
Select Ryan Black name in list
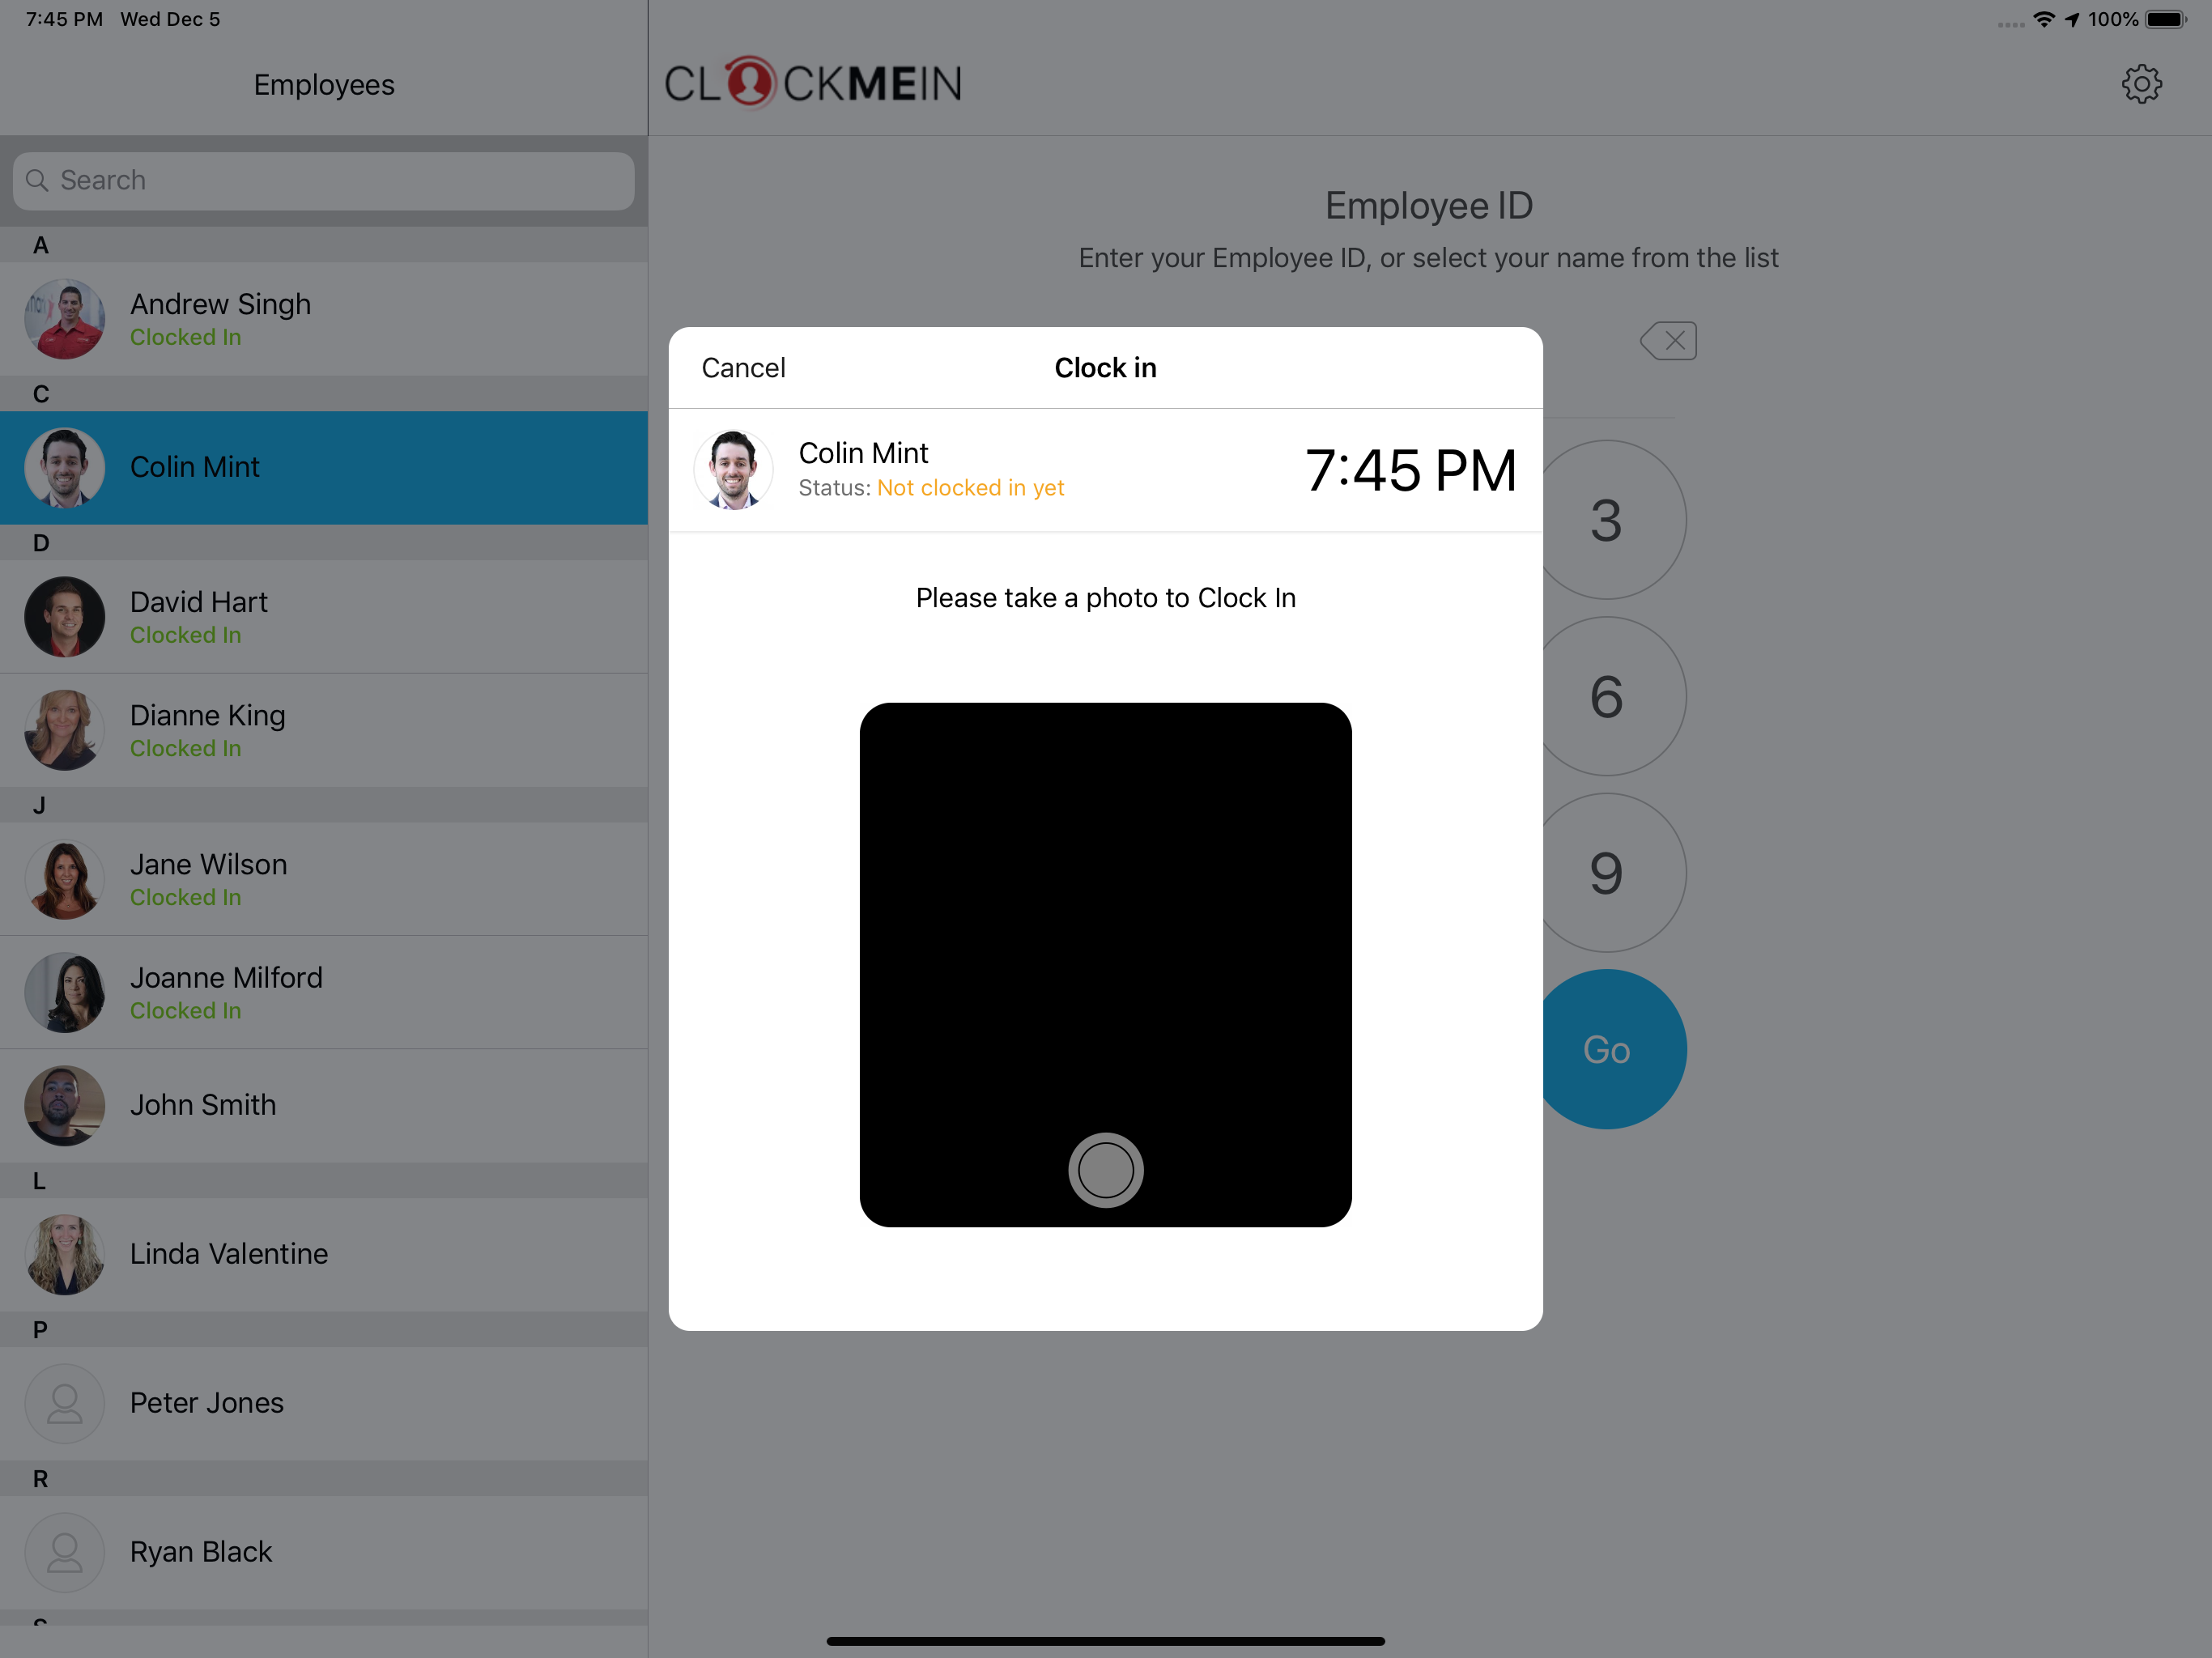(201, 1551)
